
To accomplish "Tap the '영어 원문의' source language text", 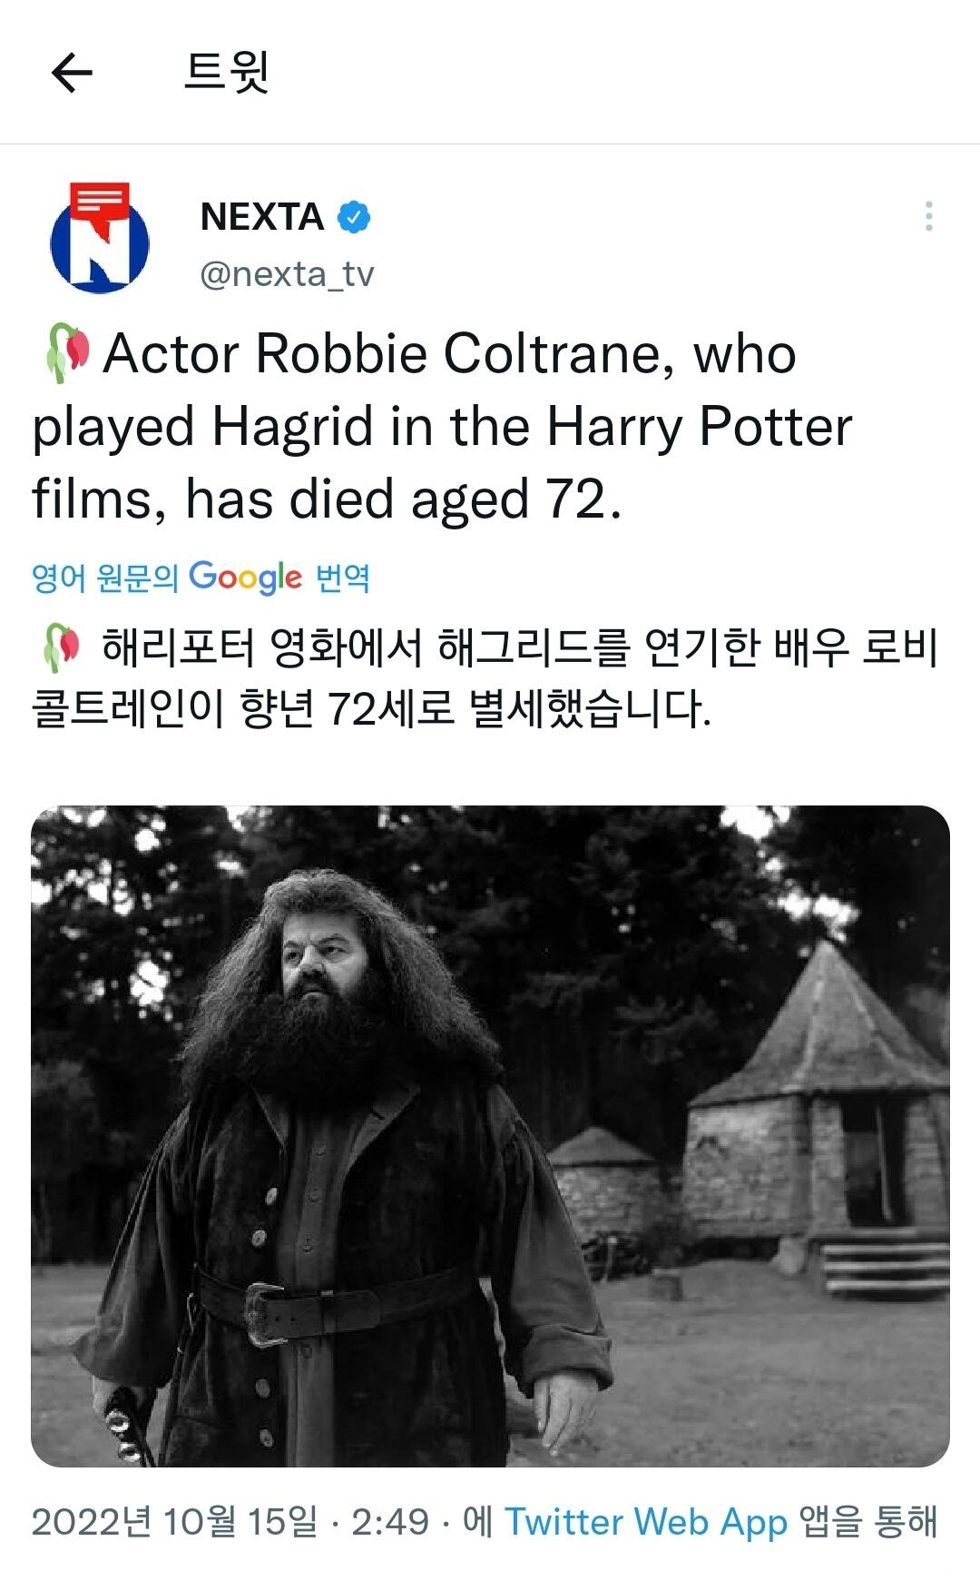I will pyautogui.click(x=105, y=578).
